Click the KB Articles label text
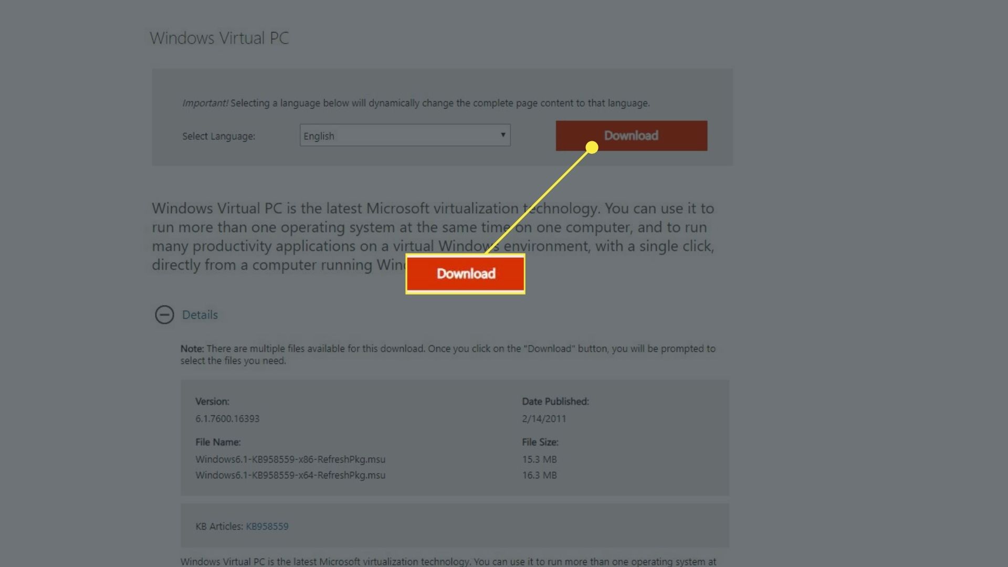 tap(219, 527)
